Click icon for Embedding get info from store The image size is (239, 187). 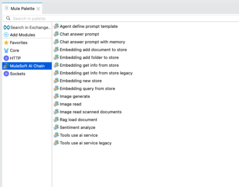click(x=56, y=65)
